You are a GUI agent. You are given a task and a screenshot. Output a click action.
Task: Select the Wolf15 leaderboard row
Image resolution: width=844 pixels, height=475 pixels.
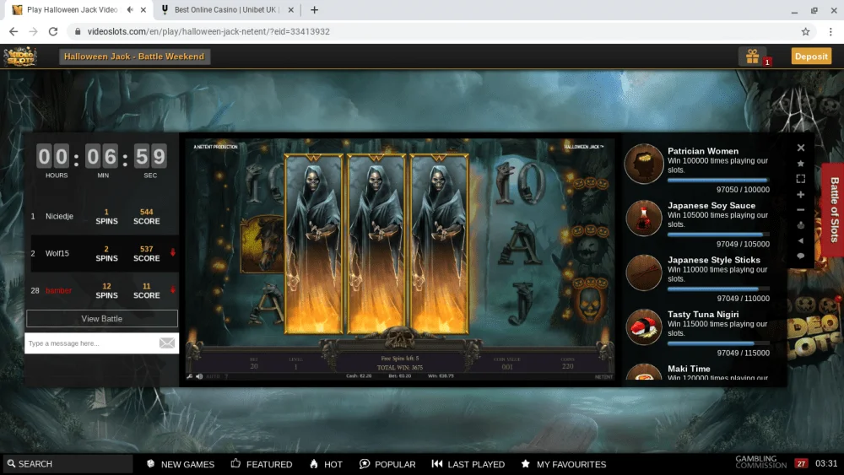(102, 253)
